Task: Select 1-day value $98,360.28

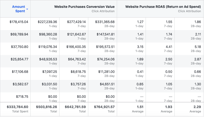Action: tap(48, 34)
